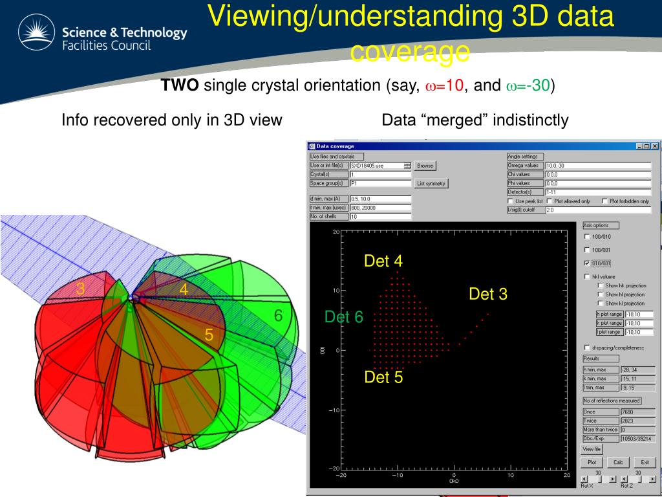Click the k min, max result value -15, 11
The height and width of the screenshot is (497, 662).
pos(637,379)
